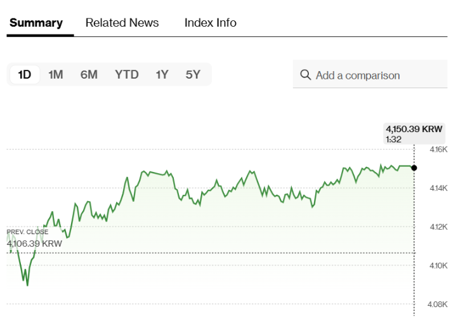This screenshot has height=323, width=451.
Task: Open the Index Info tab
Action: [211, 23]
